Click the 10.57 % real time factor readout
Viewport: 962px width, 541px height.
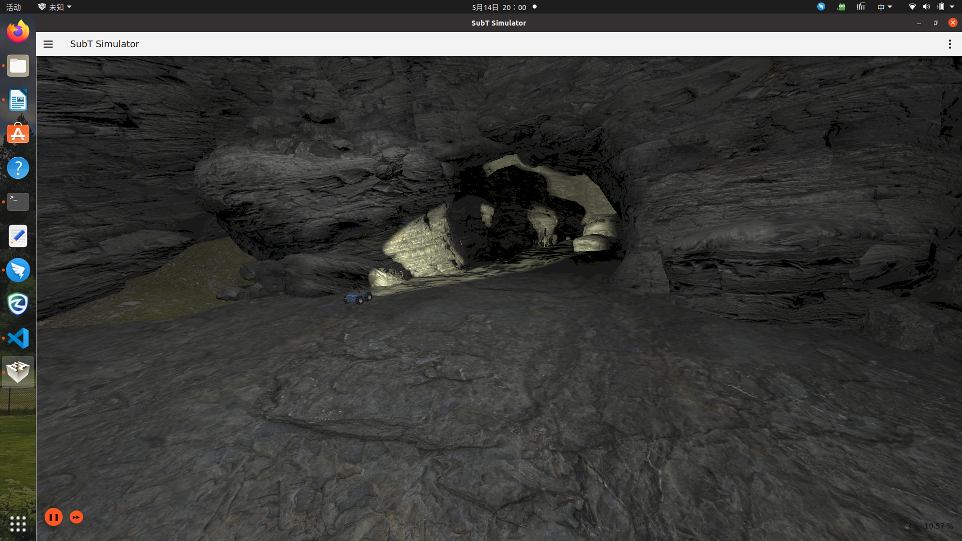pyautogui.click(x=938, y=526)
